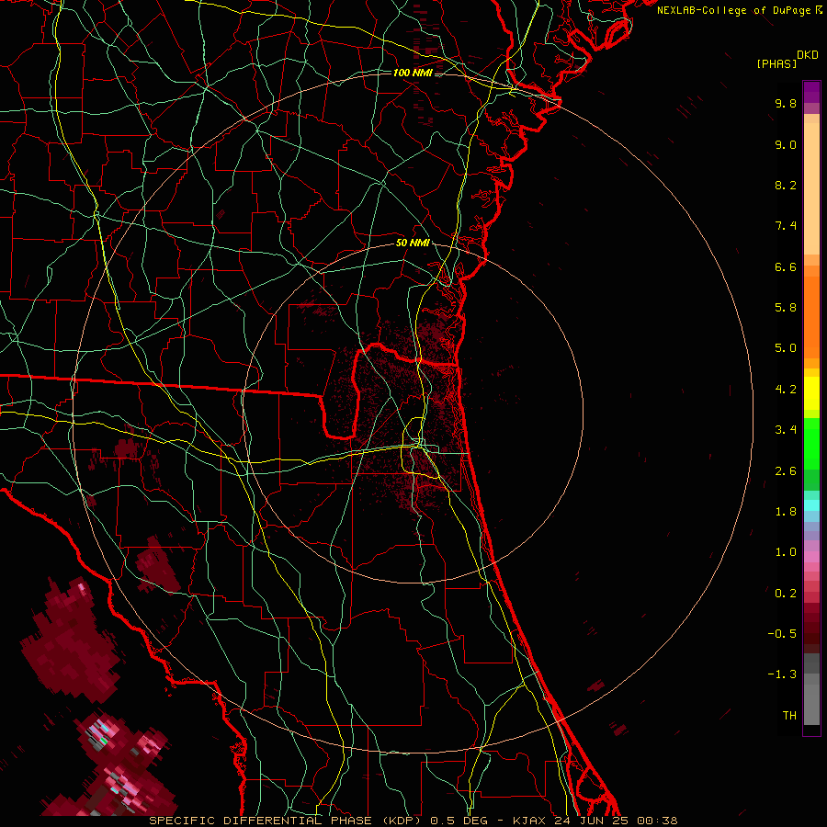The height and width of the screenshot is (827, 827).
Task: Click the 24 JUN 25 date text
Action: [x=591, y=821]
